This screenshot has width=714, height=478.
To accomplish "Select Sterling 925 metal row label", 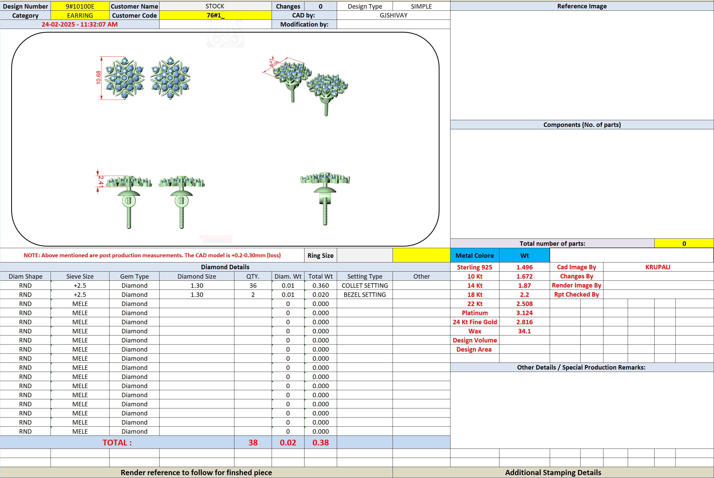I will (x=475, y=267).
